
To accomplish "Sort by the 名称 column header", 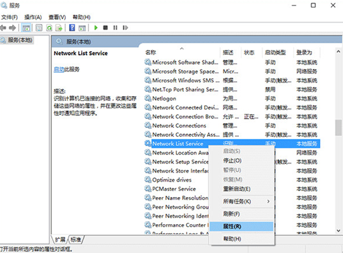I will (x=150, y=52).
